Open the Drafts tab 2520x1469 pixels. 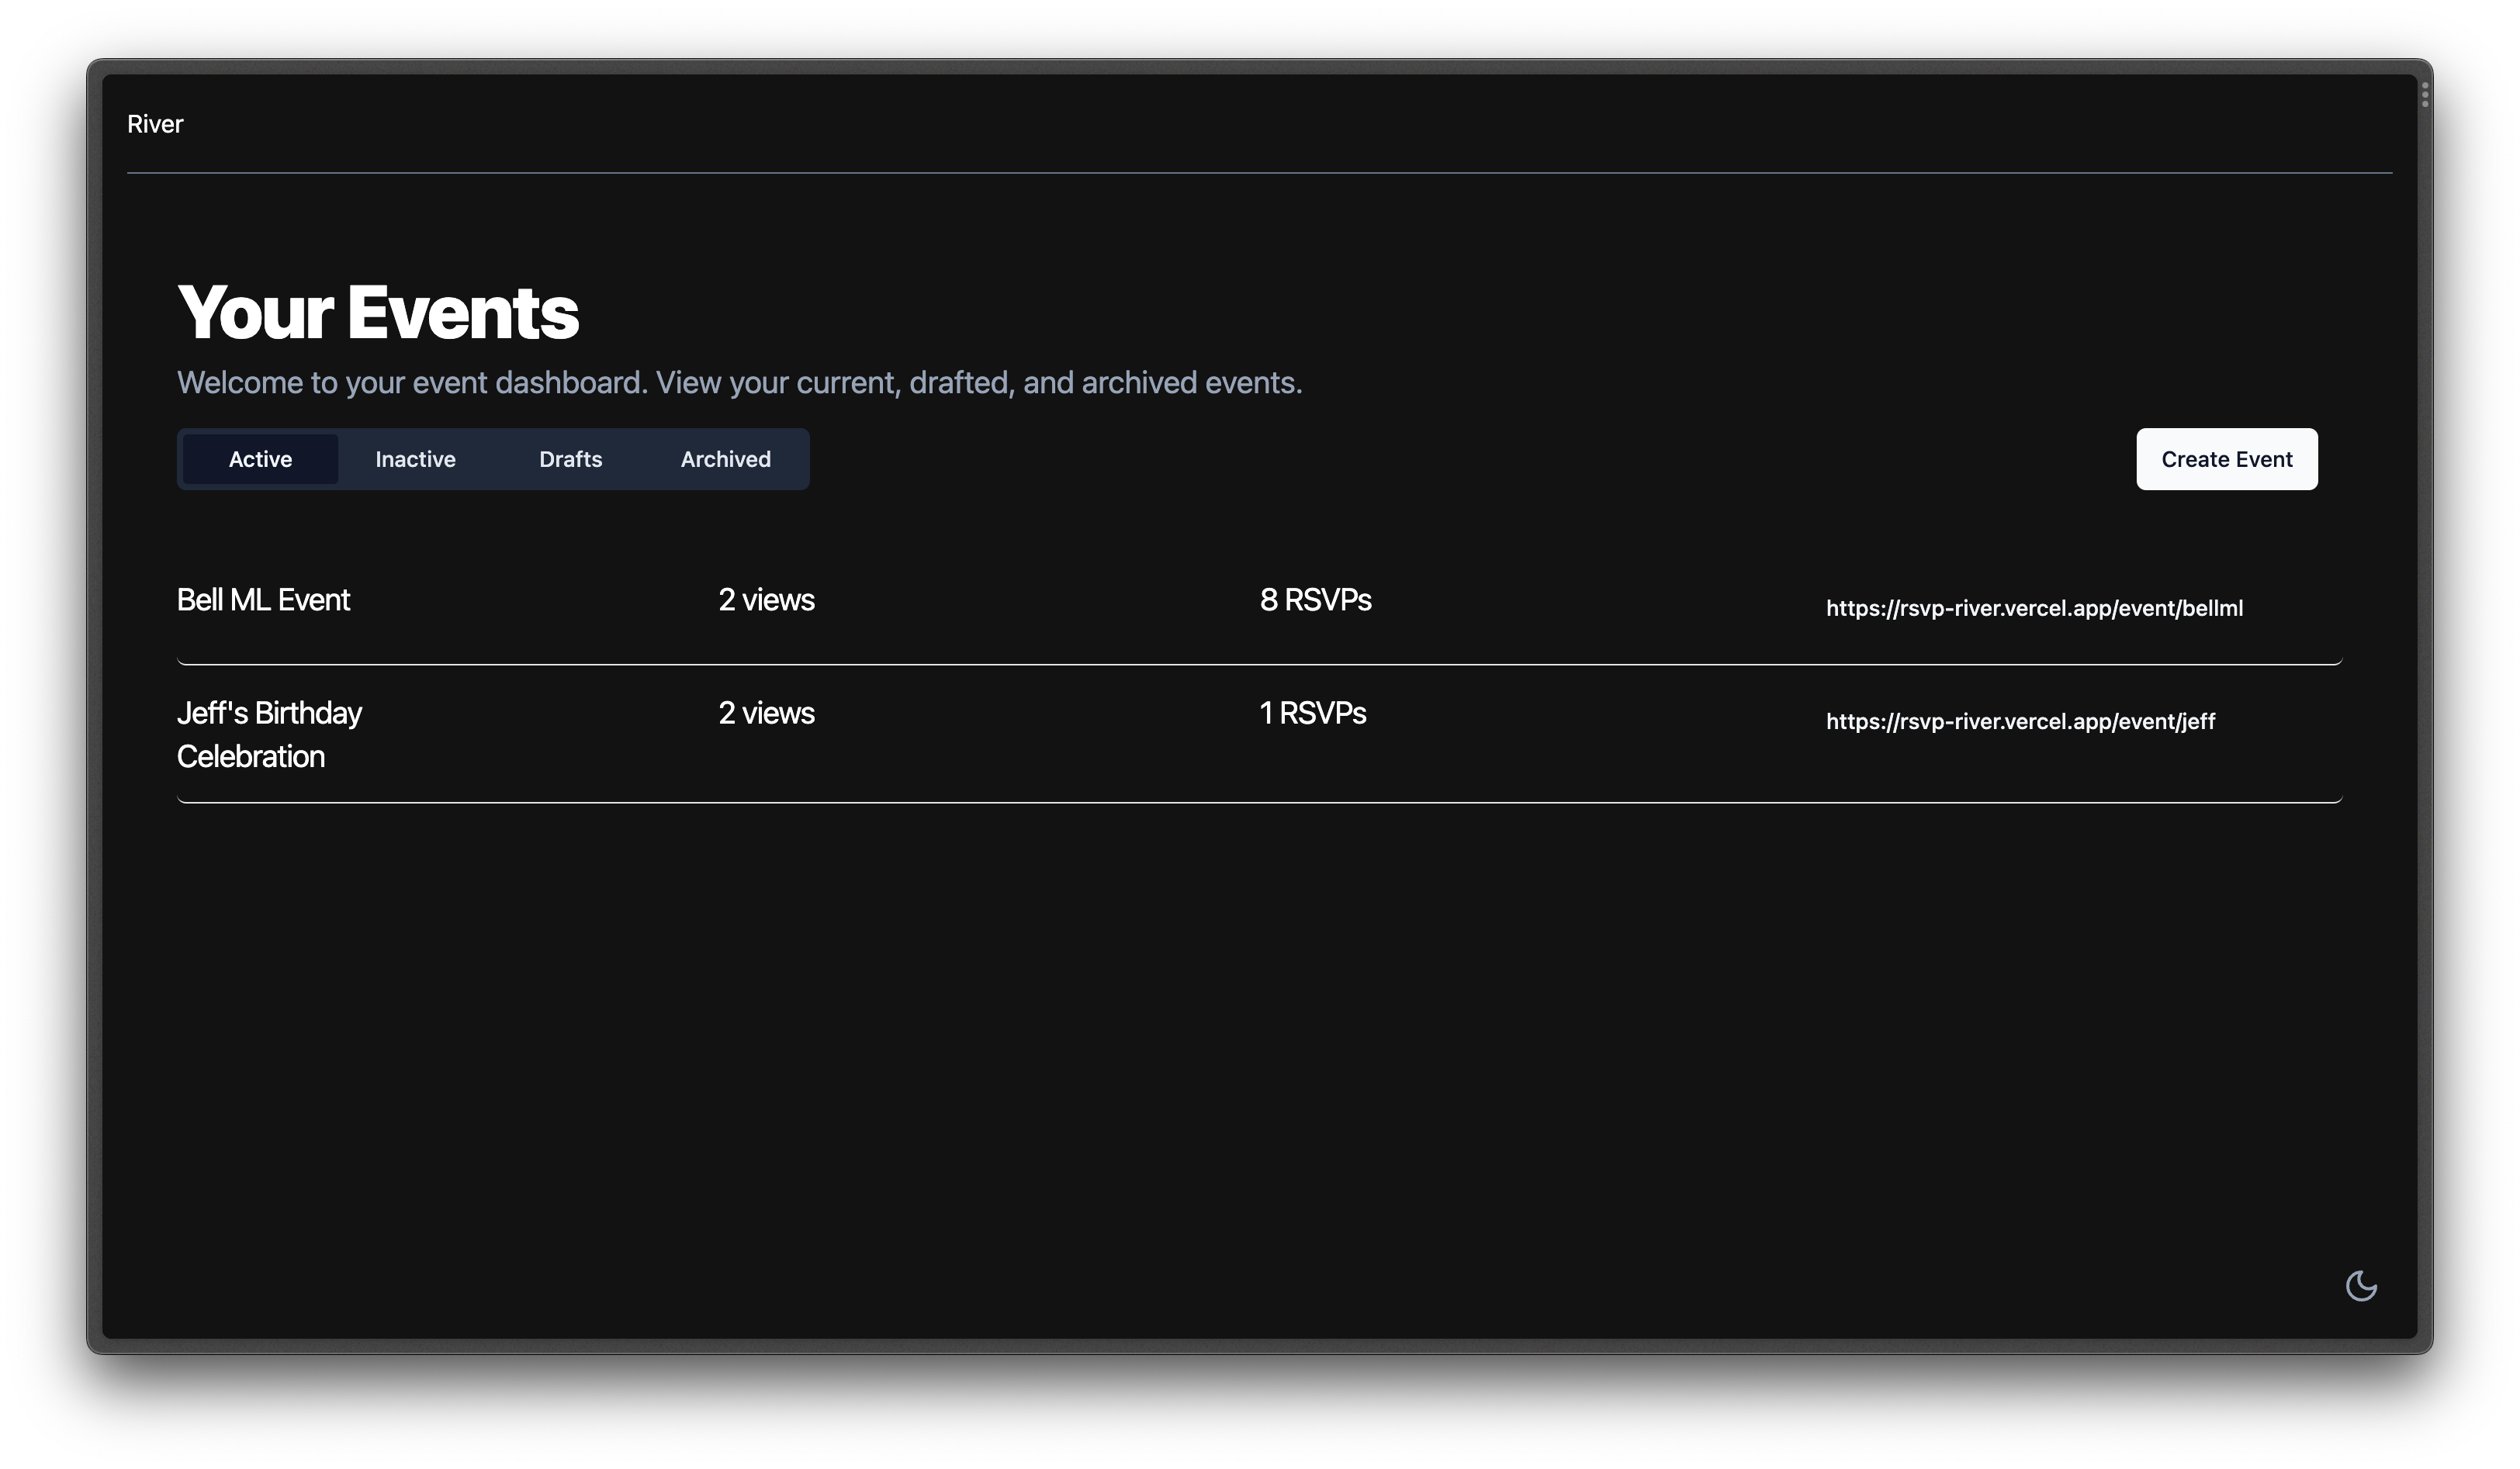[570, 459]
